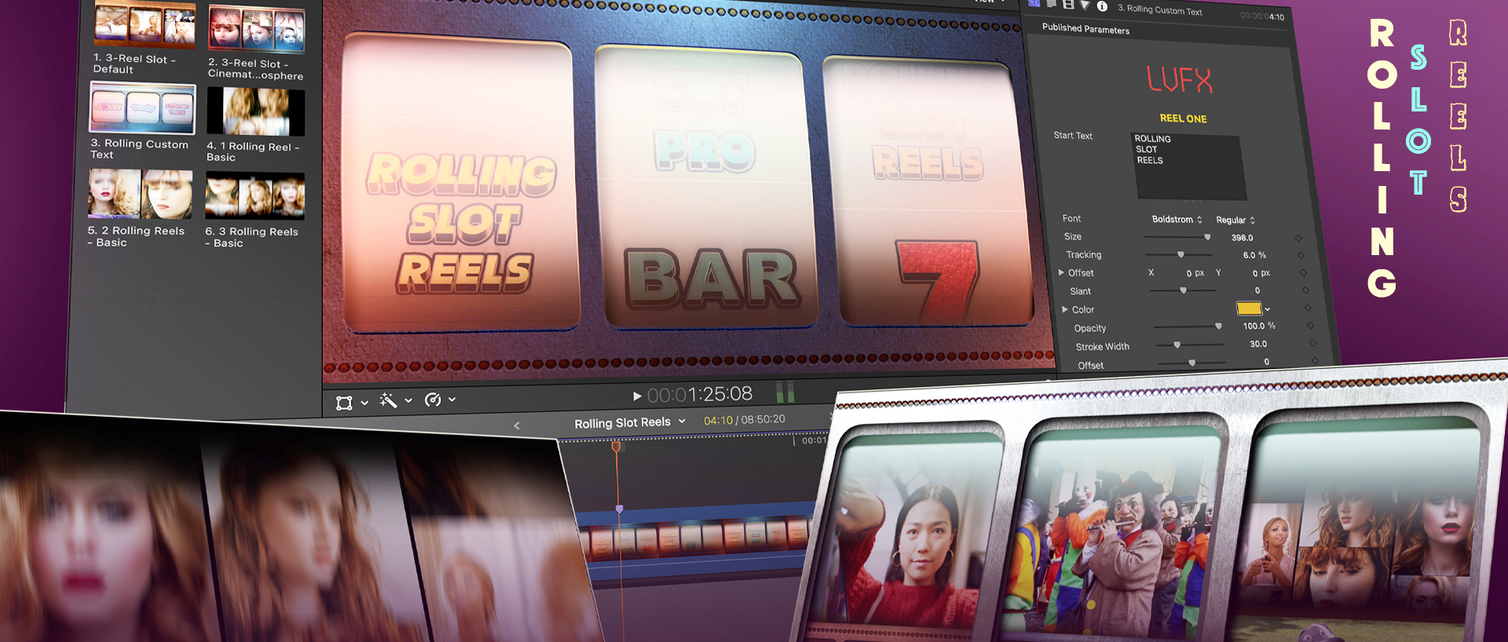Open the Regular font style dropdown
Viewport: 1508px width, 642px height.
coord(1235,221)
